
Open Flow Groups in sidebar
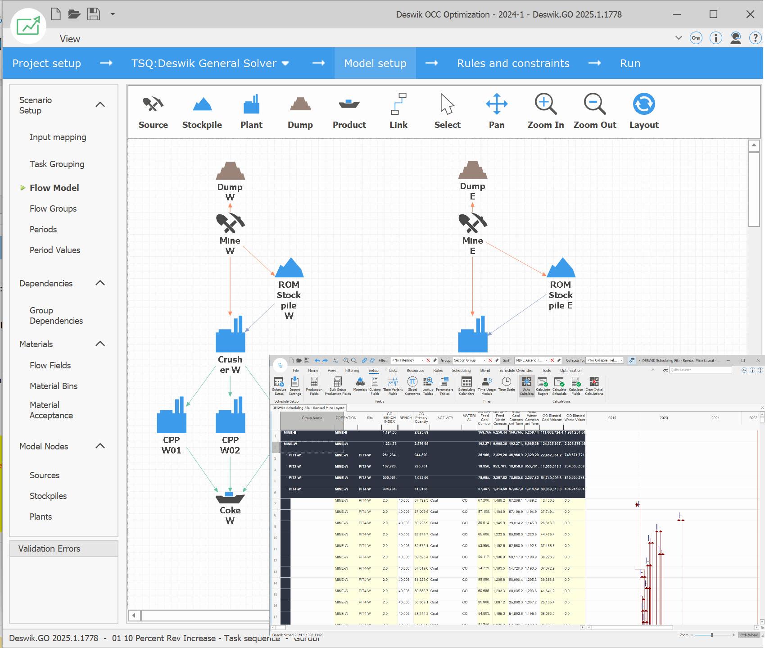coord(53,208)
